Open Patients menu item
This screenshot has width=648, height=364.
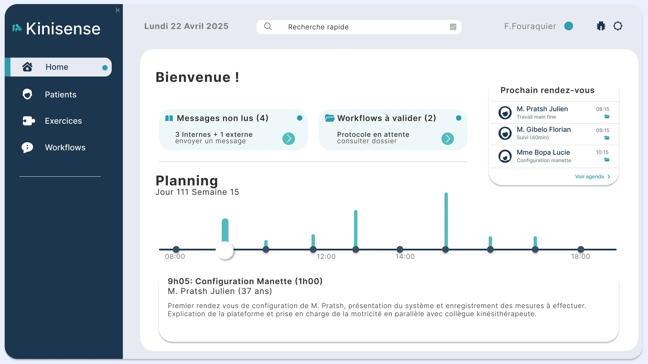click(60, 94)
